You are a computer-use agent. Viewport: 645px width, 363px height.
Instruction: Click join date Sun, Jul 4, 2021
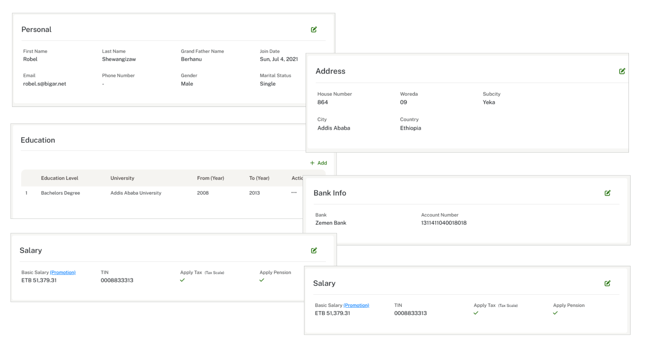coord(279,59)
